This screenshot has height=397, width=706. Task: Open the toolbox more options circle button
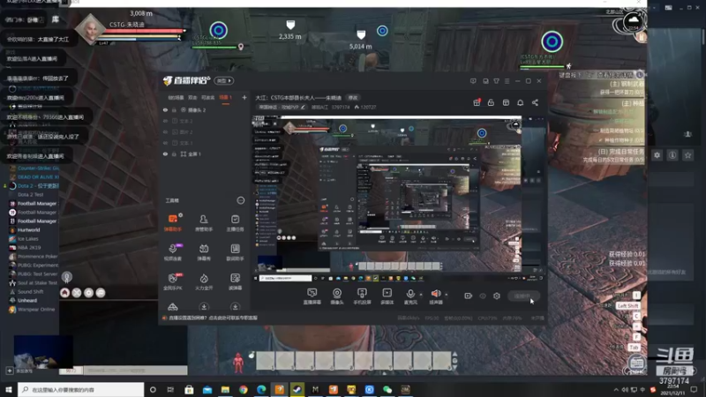click(240, 200)
